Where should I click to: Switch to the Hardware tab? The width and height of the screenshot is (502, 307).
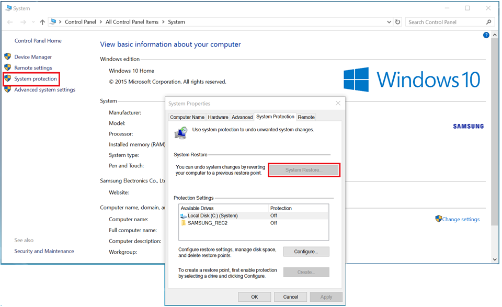pyautogui.click(x=218, y=117)
